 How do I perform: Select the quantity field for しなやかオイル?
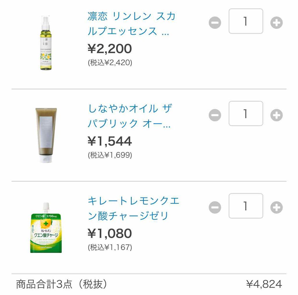click(x=246, y=114)
